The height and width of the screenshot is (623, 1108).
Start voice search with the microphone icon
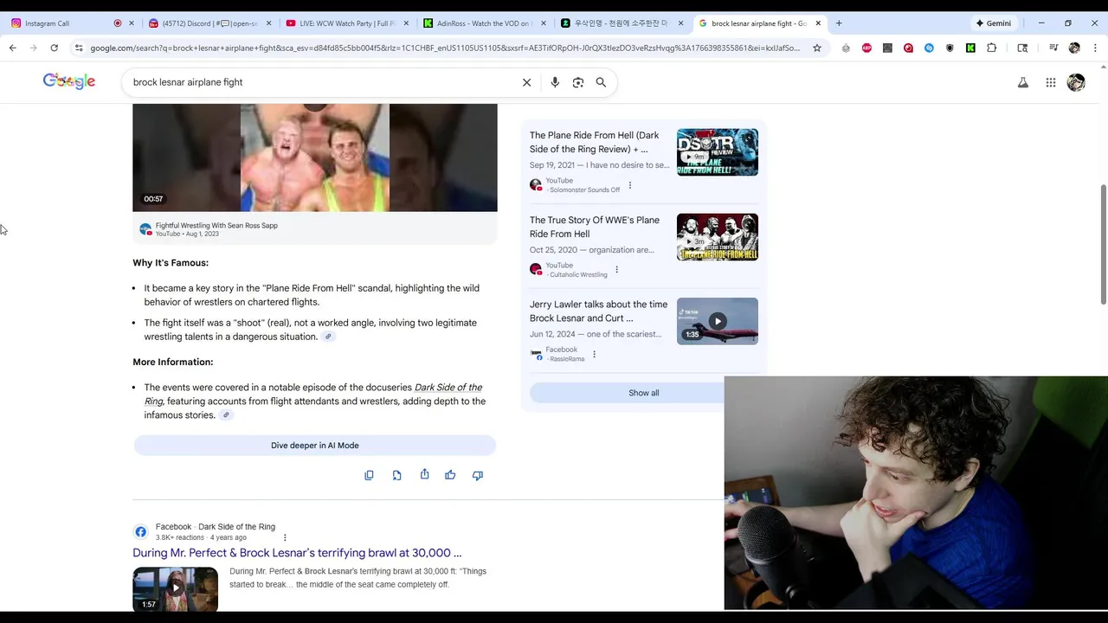(555, 82)
